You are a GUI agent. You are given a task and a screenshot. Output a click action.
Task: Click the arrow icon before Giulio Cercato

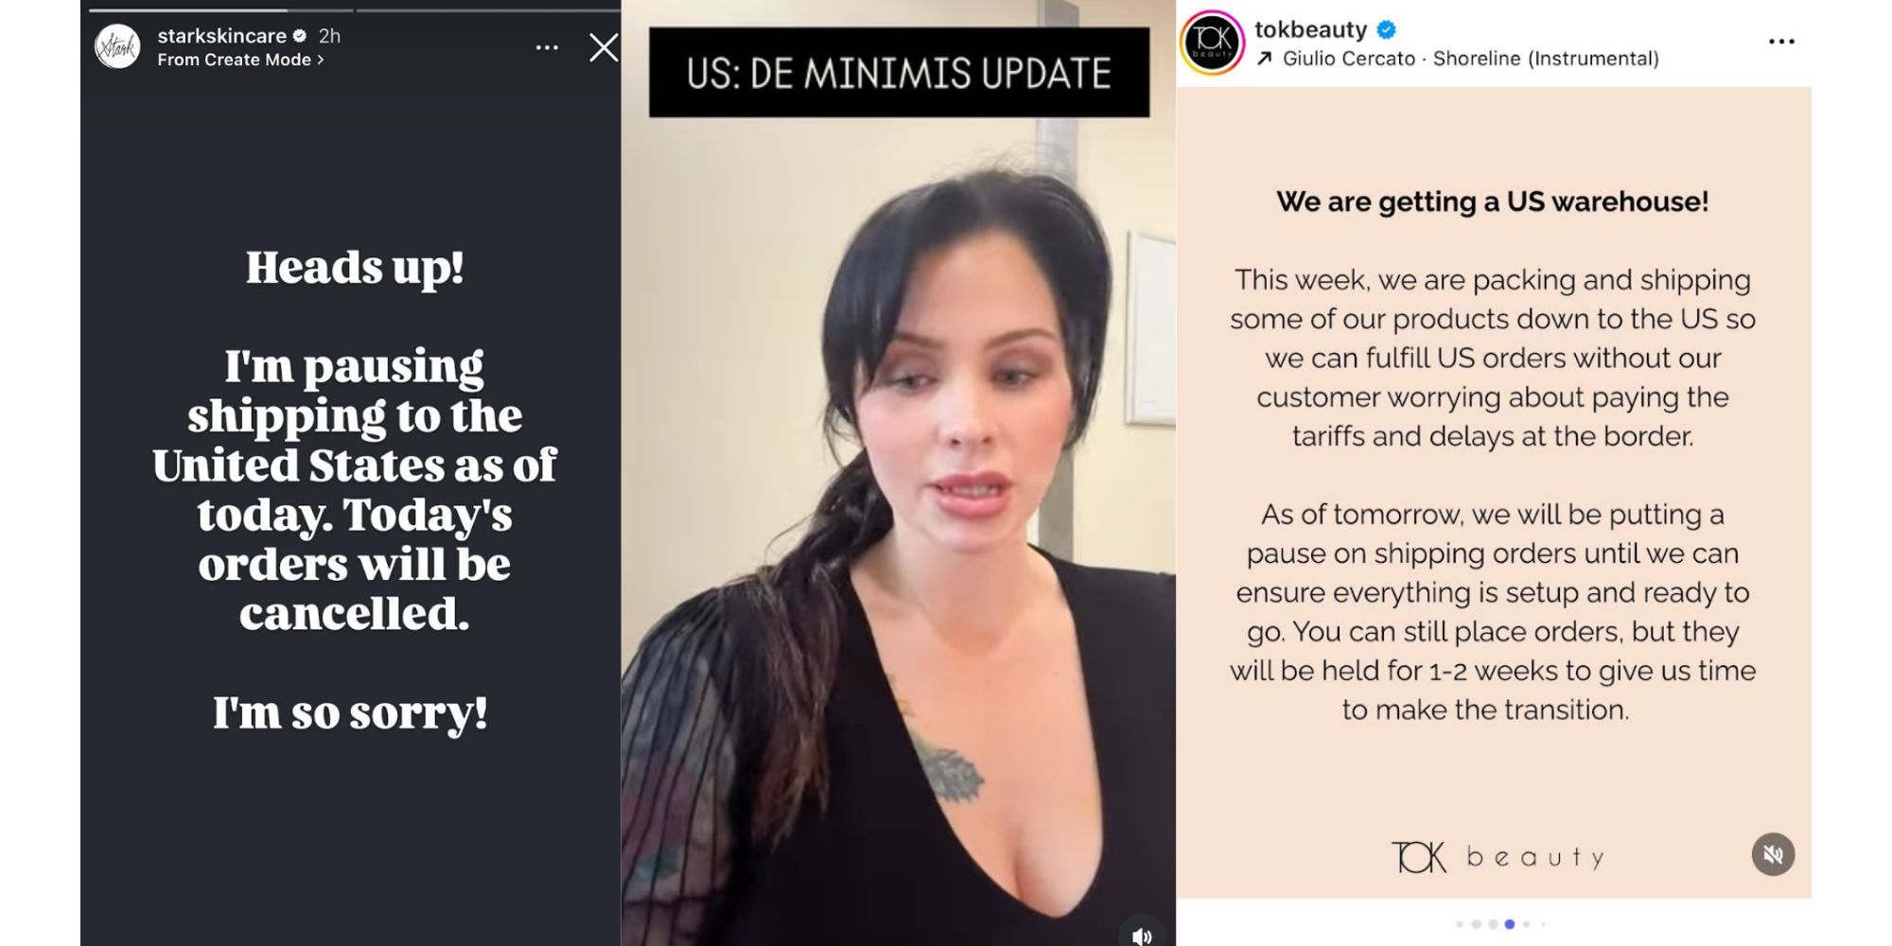point(1264,59)
